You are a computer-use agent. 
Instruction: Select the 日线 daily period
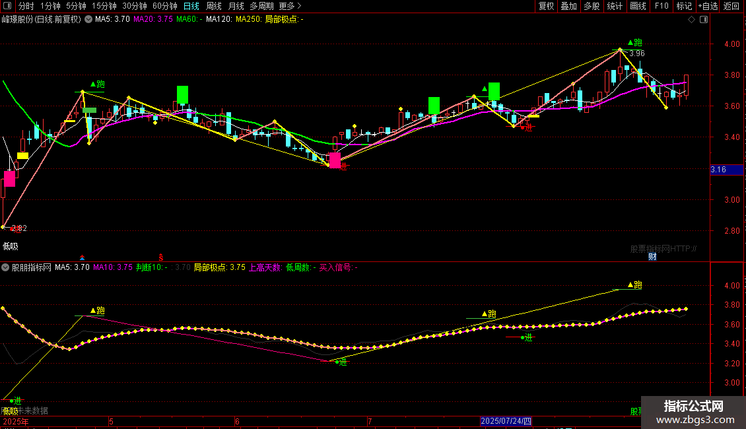click(191, 6)
